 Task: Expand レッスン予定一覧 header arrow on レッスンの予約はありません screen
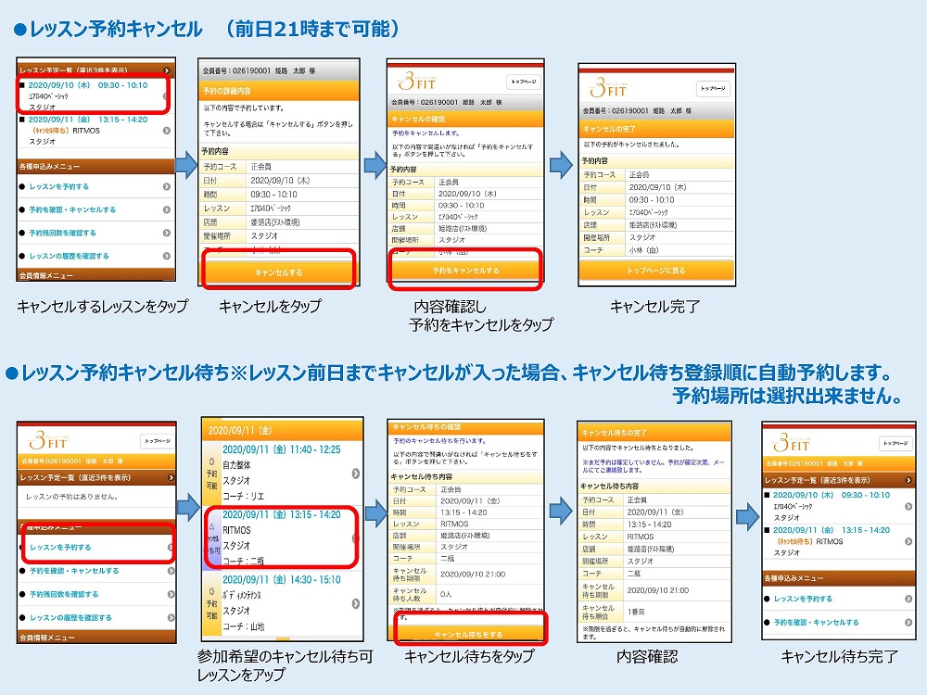[171, 477]
